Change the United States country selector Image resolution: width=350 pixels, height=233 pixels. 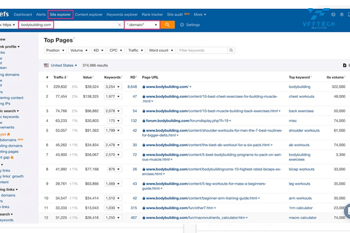click(x=64, y=65)
